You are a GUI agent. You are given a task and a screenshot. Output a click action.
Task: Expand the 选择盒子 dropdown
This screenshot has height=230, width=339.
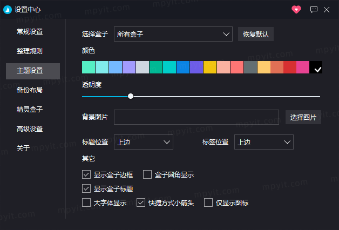(173, 34)
